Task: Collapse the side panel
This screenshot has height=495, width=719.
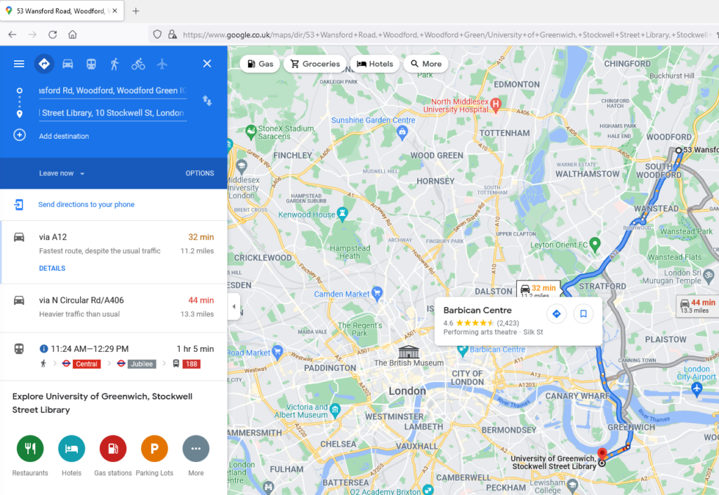Action: click(233, 306)
